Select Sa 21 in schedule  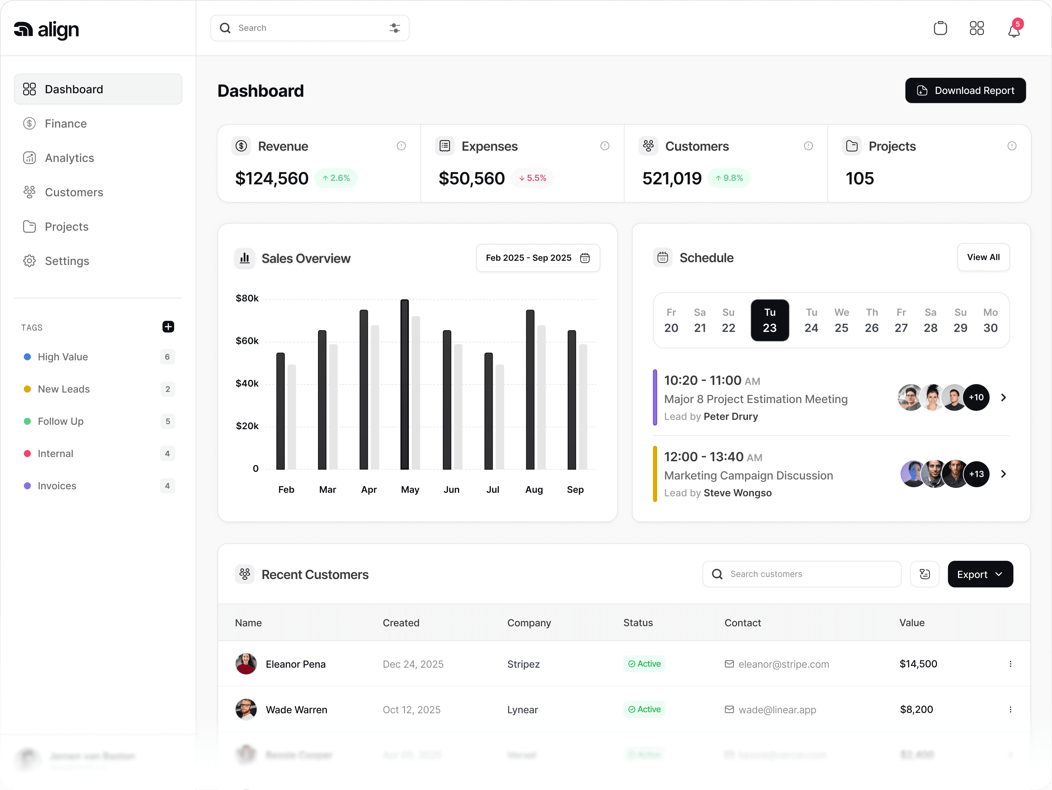point(700,320)
